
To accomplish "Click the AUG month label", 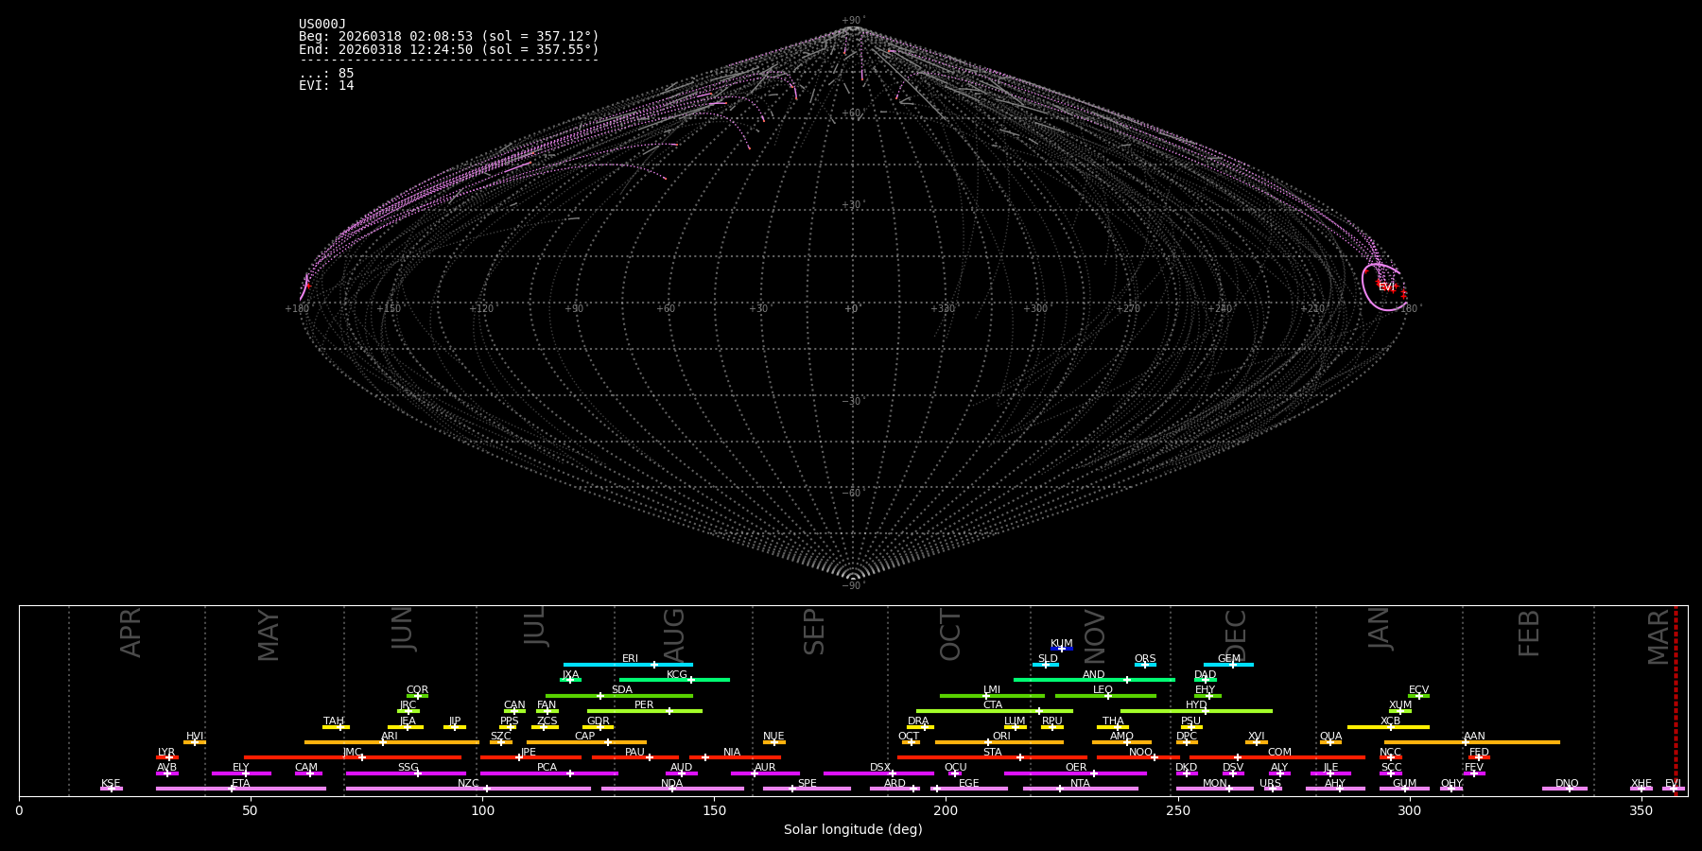I will tap(673, 633).
